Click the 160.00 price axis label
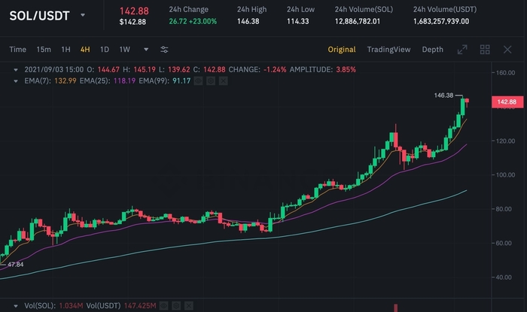This screenshot has height=312, width=527. pyautogui.click(x=506, y=73)
